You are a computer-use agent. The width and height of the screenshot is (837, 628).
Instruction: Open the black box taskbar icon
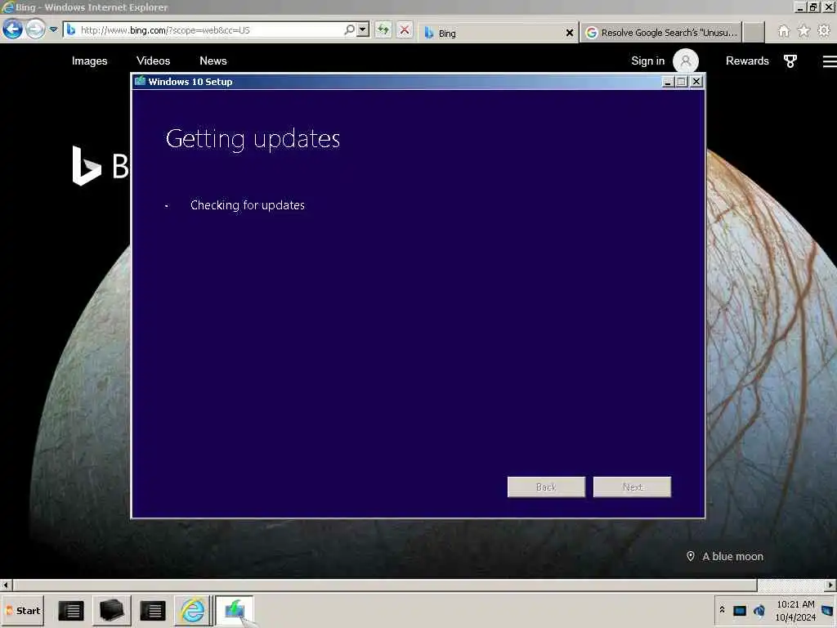coord(111,611)
